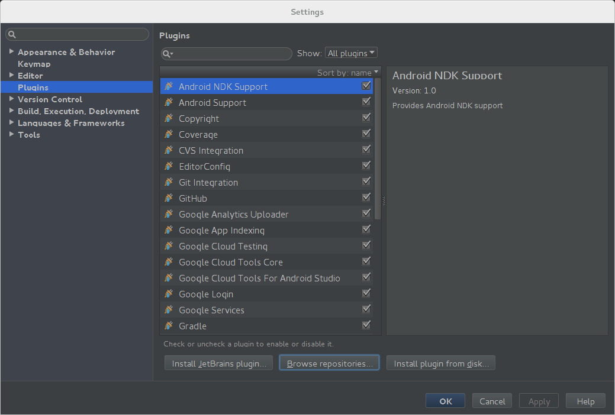Disable the Coverage plugin checkbox
Viewport: 615px width, 415px height.
click(x=366, y=133)
